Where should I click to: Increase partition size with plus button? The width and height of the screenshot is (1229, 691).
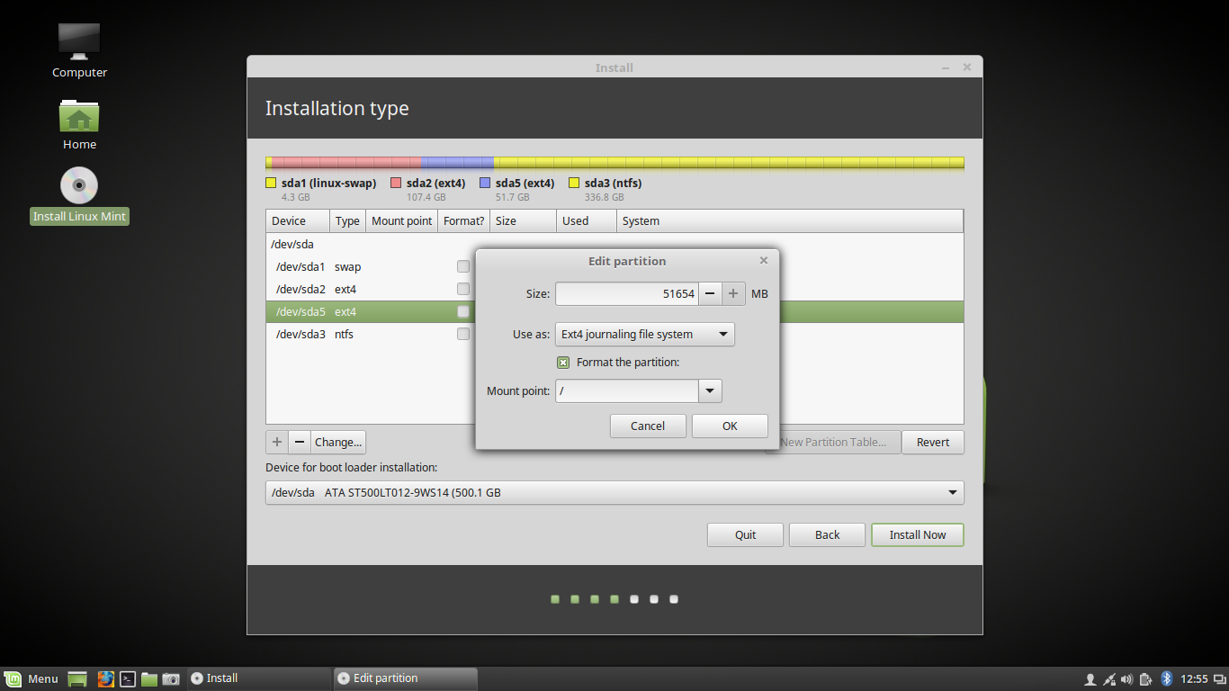pos(733,293)
